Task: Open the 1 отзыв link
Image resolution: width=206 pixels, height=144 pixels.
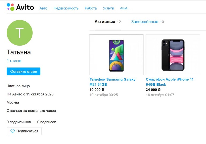Action: point(14,61)
